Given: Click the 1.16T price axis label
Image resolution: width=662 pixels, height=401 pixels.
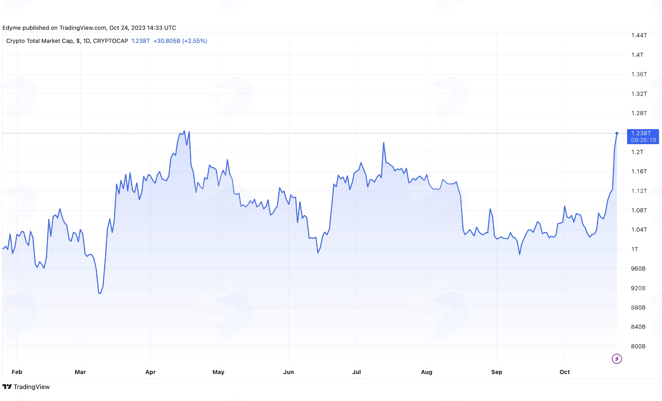Looking at the screenshot, I should tap(639, 172).
